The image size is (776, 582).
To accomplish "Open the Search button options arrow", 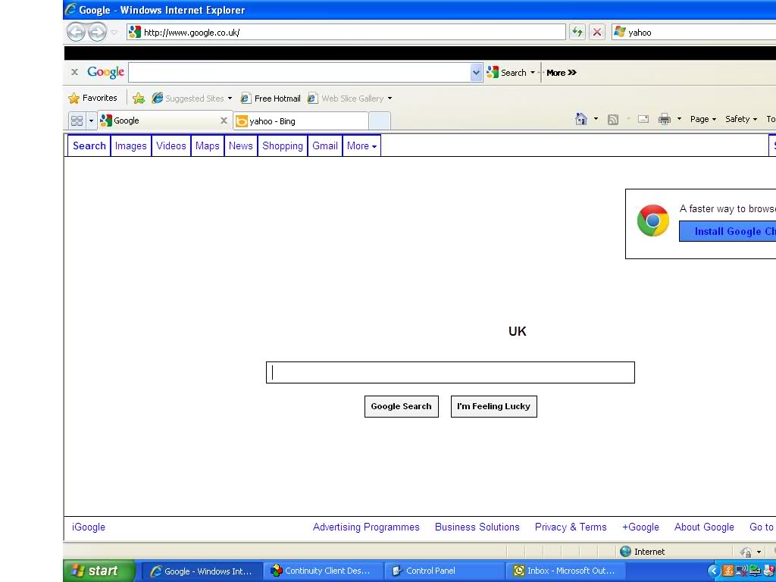I will 533,72.
